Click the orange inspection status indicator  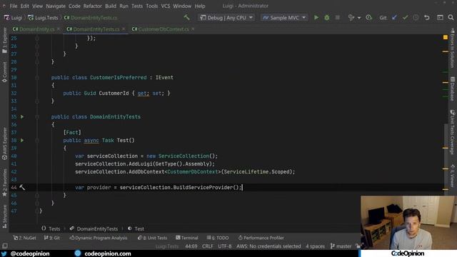(446, 37)
